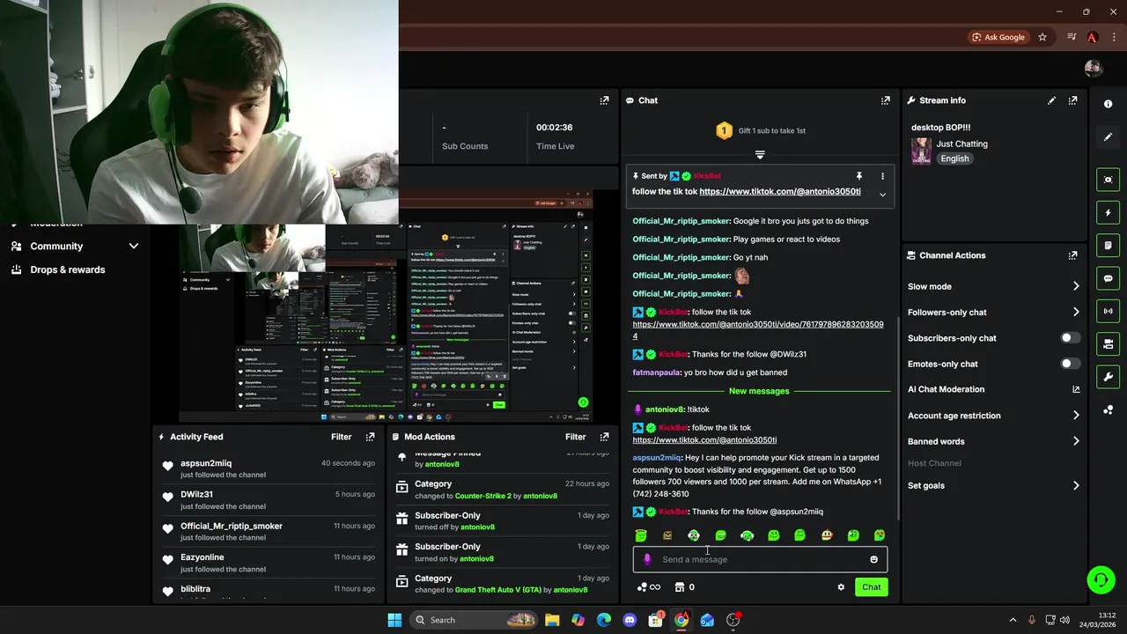Open the shop icon below chat
The width and height of the screenshot is (1127, 634).
click(680, 587)
